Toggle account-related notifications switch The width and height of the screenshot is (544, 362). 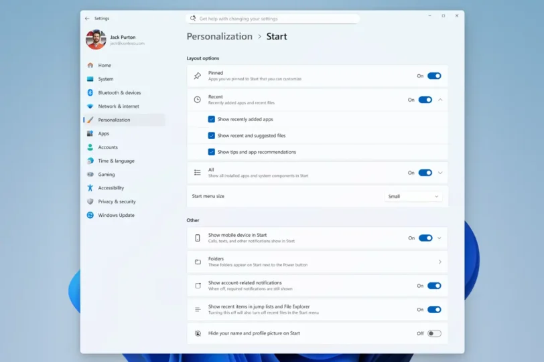[x=434, y=286]
